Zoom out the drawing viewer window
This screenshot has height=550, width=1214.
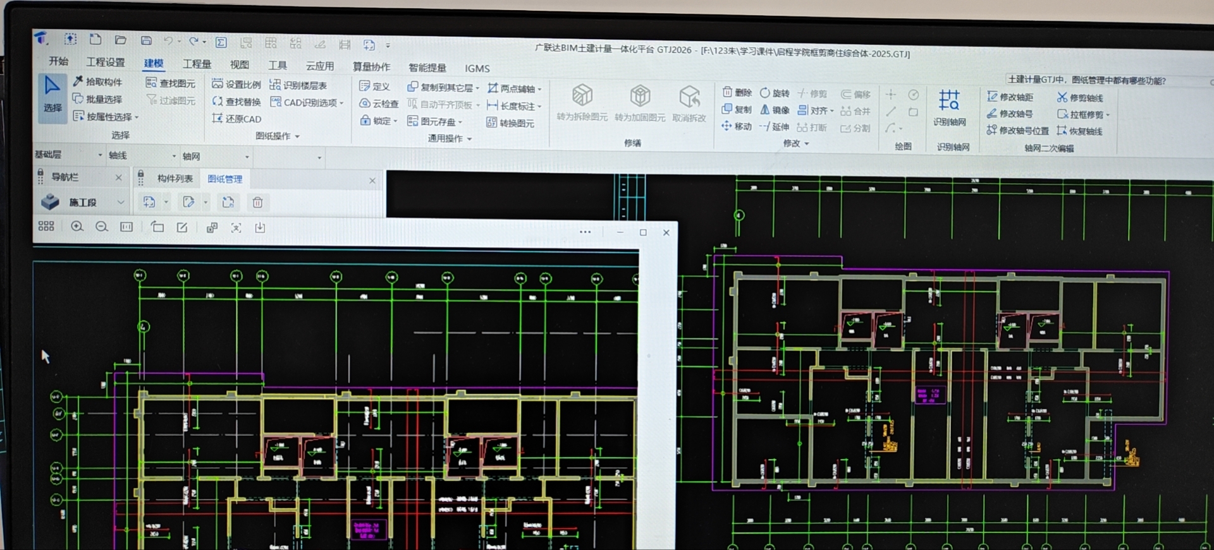[101, 227]
